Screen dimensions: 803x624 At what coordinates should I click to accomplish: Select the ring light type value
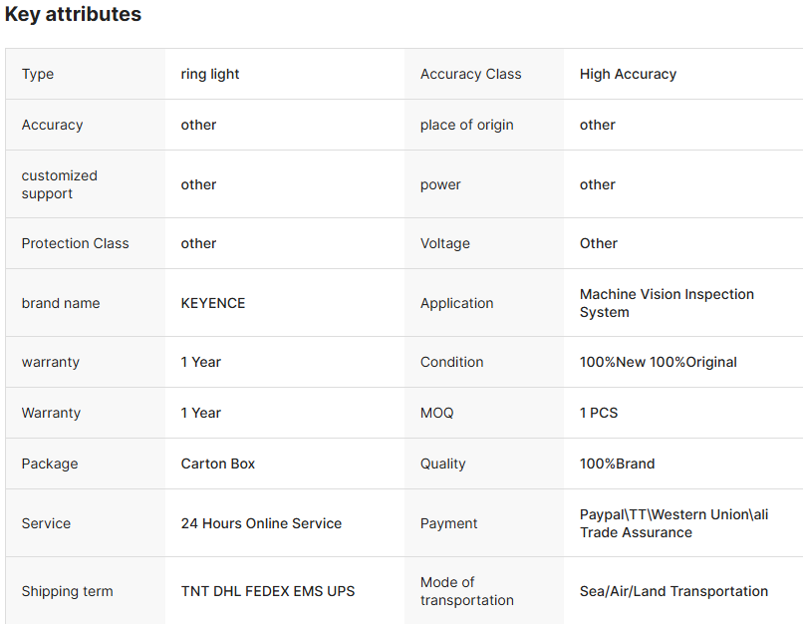[210, 74]
